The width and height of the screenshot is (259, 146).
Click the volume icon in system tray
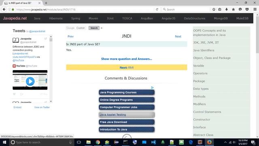point(234,142)
